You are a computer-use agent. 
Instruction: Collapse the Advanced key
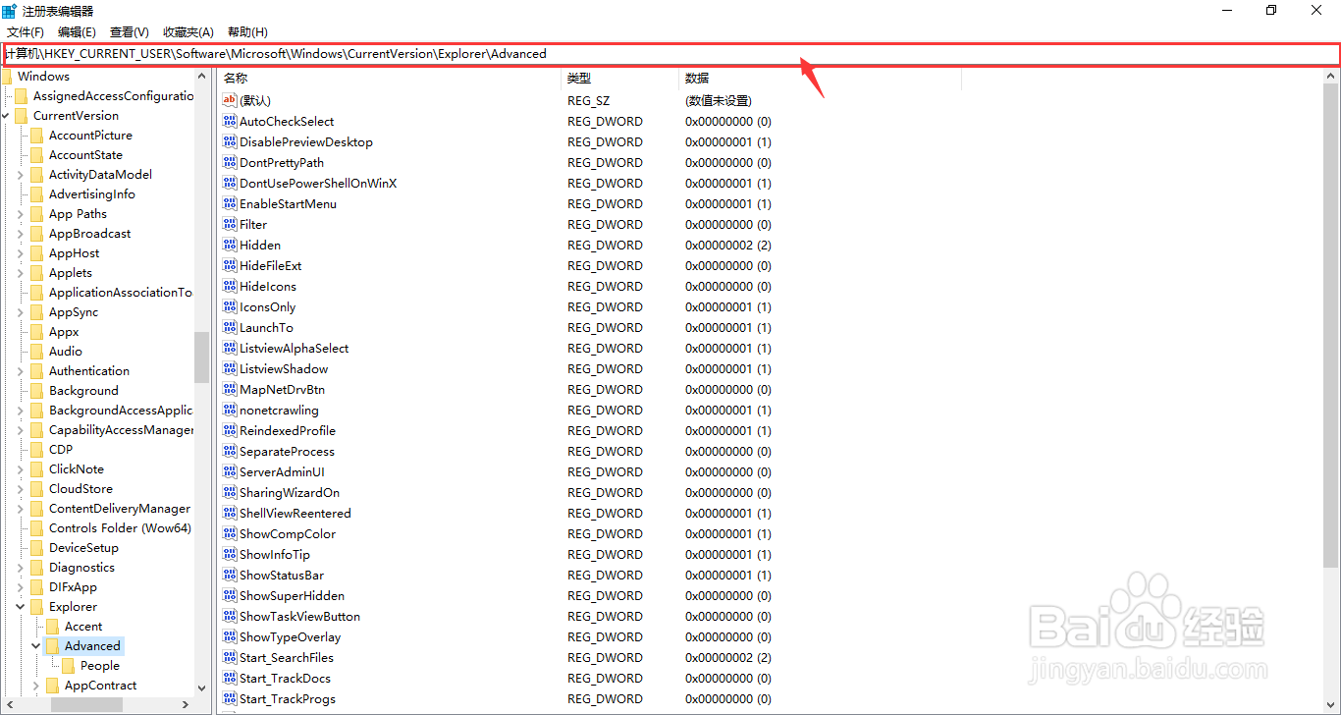point(36,646)
